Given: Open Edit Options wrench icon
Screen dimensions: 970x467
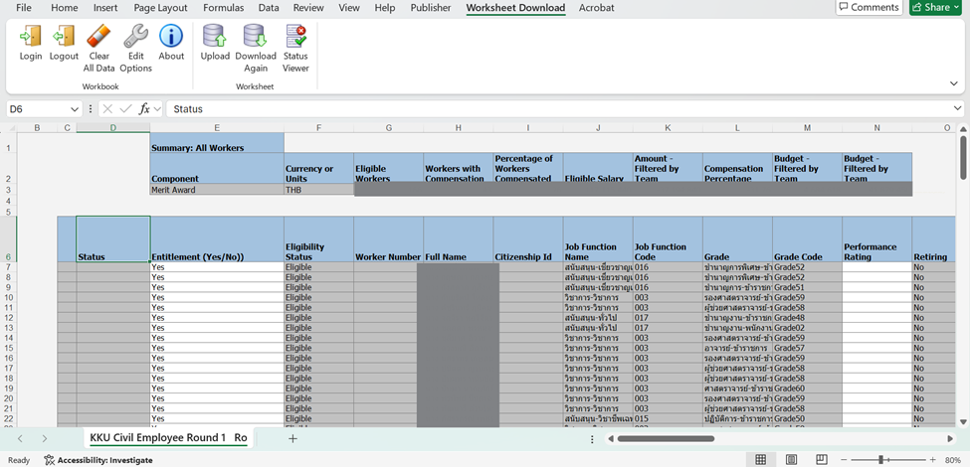Looking at the screenshot, I should (135, 43).
